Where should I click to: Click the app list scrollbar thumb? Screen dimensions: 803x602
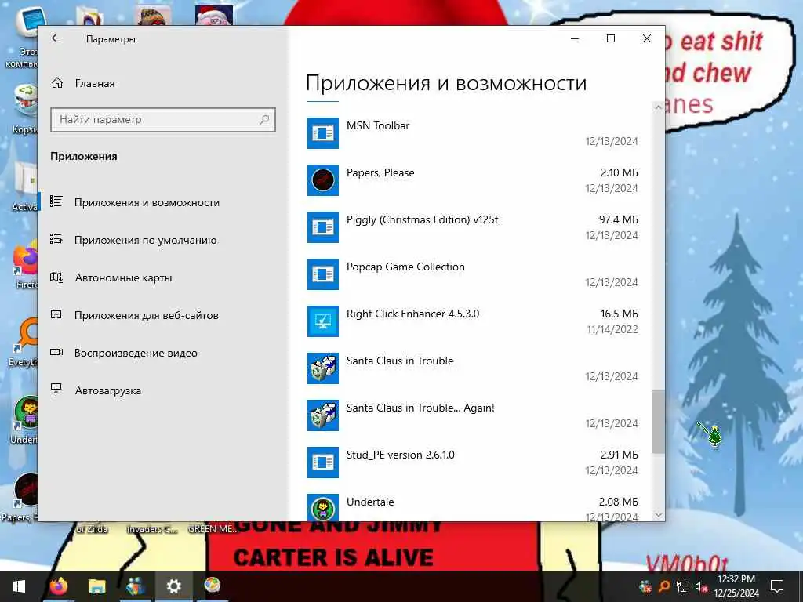pos(659,422)
